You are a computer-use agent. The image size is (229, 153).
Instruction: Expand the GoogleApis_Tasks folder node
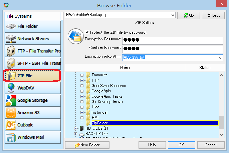tap(82, 96)
